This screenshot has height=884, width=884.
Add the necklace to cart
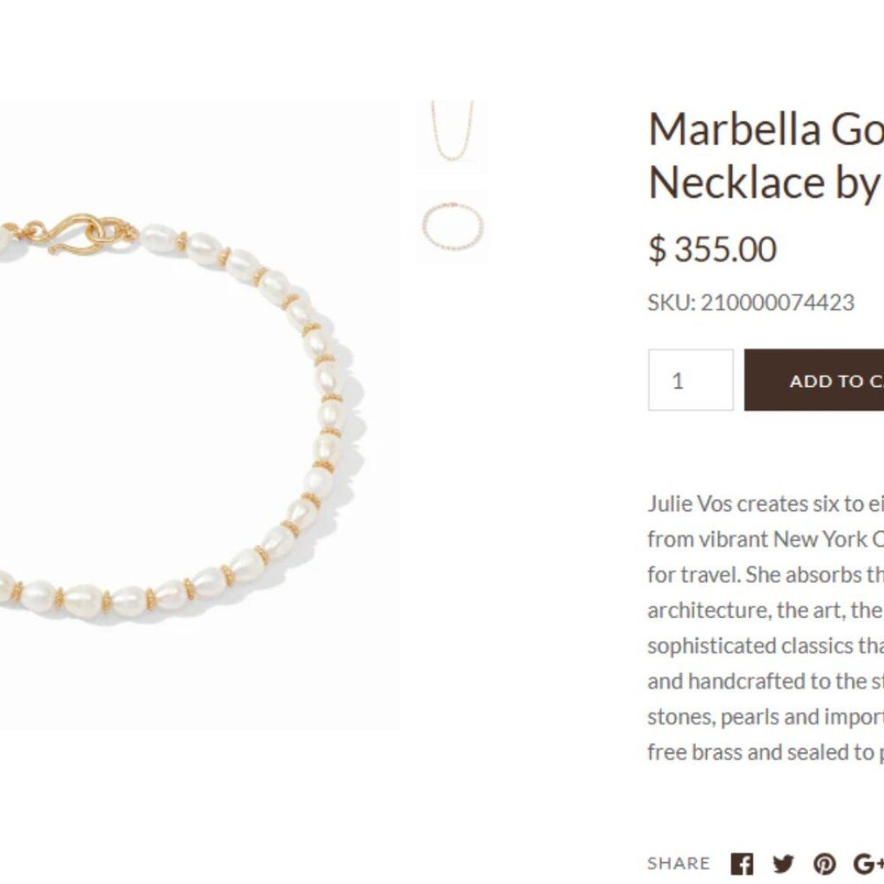(x=814, y=381)
